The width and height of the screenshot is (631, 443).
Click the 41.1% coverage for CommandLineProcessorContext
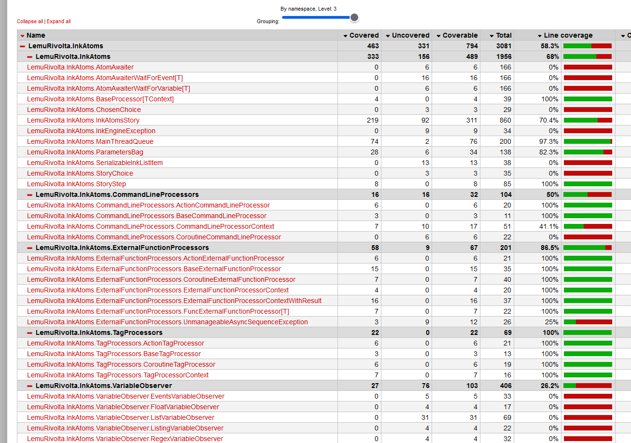(x=549, y=226)
